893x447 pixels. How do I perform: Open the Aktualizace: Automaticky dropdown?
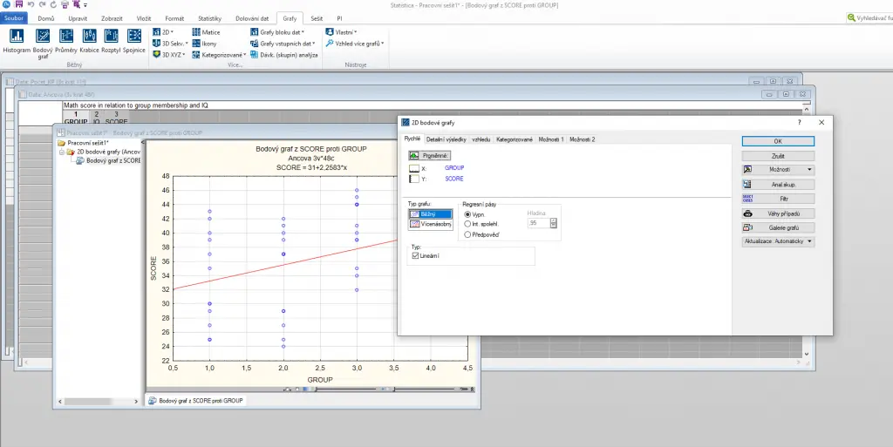[778, 241]
